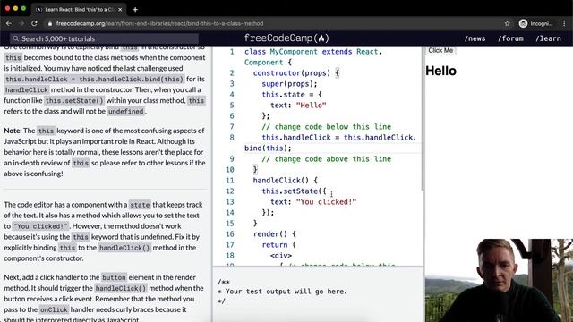The width and height of the screenshot is (573, 322).
Task: Click line number 11 in the gutter
Action: tap(229, 181)
